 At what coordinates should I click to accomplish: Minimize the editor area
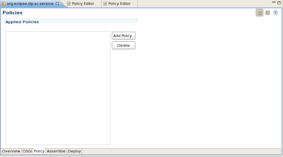point(274,2)
